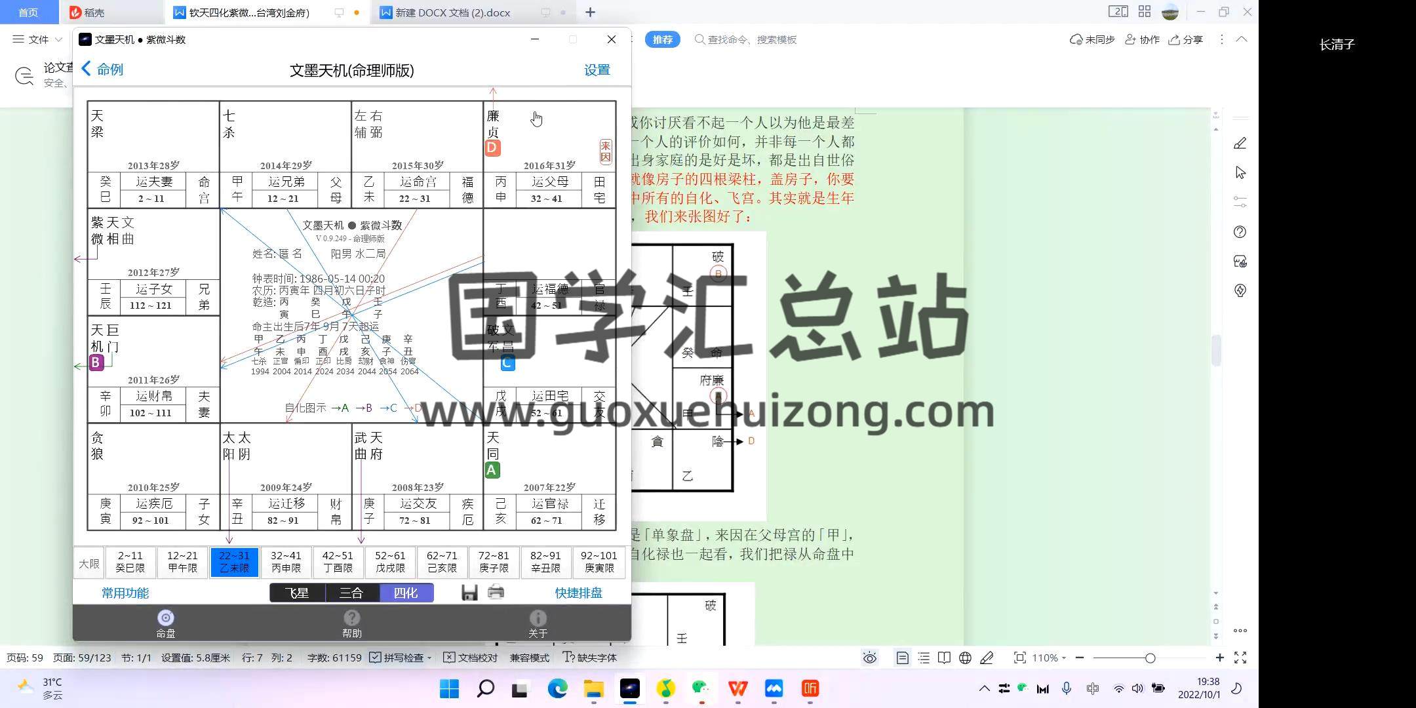
Task: Adjust the document zoom slider handle
Action: click(1150, 658)
